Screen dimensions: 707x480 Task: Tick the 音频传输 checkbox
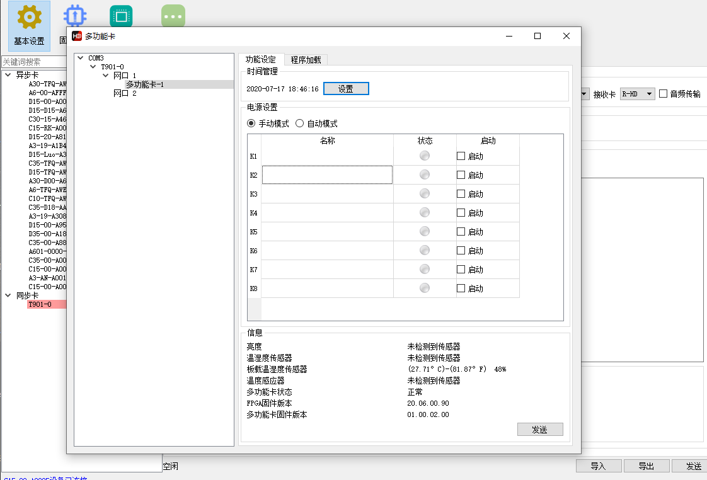point(663,94)
